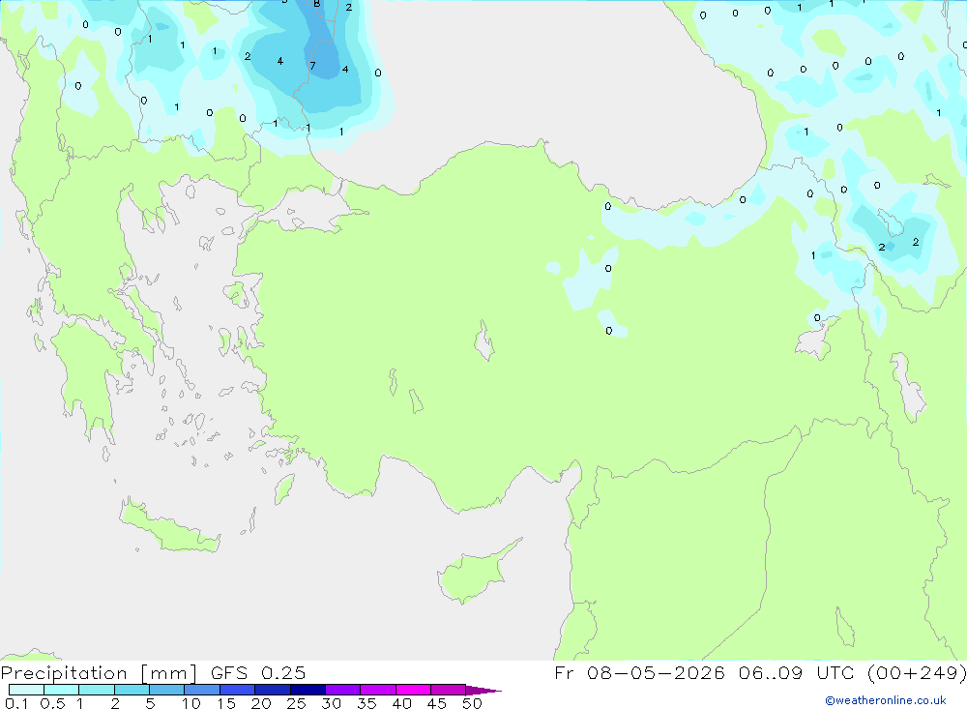Image resolution: width=967 pixels, height=709 pixels.
Task: Click the above-50 arrow tip of legend
Action: tap(483, 691)
